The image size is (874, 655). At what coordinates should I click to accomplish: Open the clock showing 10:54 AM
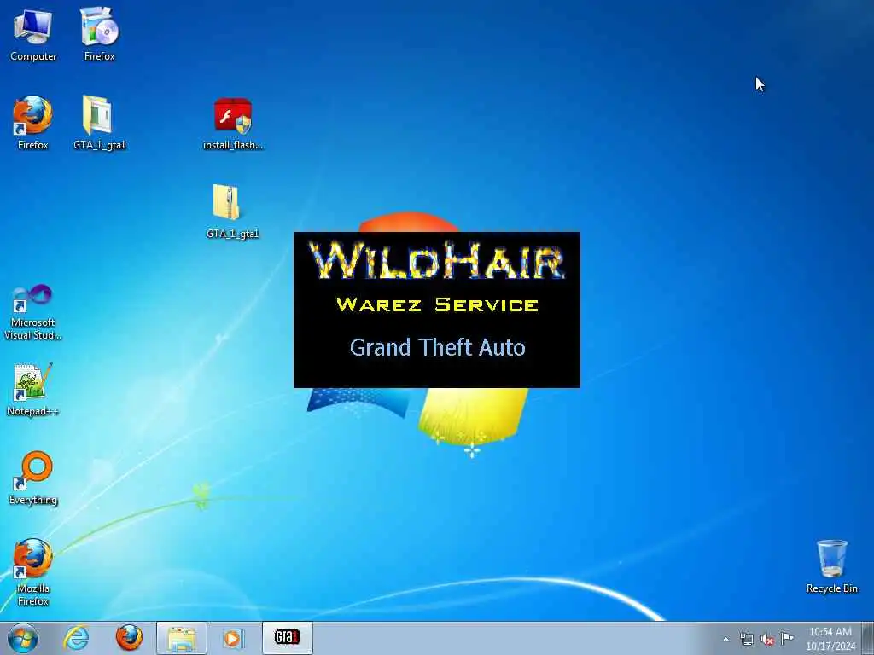pos(830,638)
